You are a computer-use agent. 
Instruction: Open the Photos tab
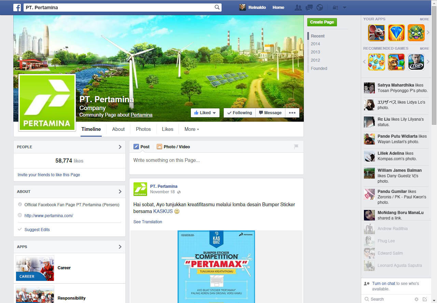(x=143, y=129)
